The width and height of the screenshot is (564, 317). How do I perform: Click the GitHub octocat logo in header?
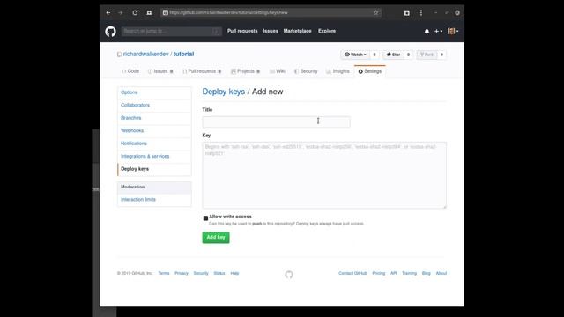[x=110, y=32]
